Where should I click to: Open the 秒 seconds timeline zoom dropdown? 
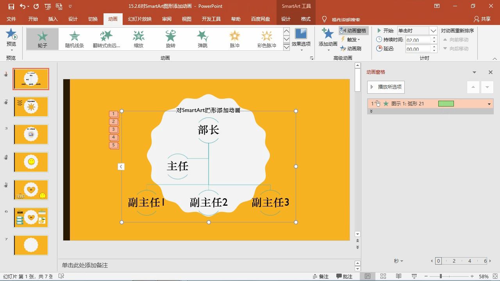tap(398, 261)
